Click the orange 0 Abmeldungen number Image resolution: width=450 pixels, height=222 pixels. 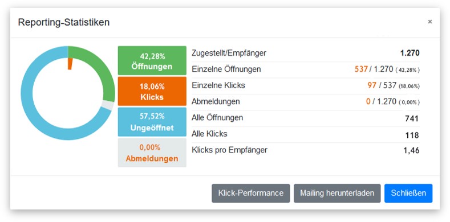tap(368, 101)
